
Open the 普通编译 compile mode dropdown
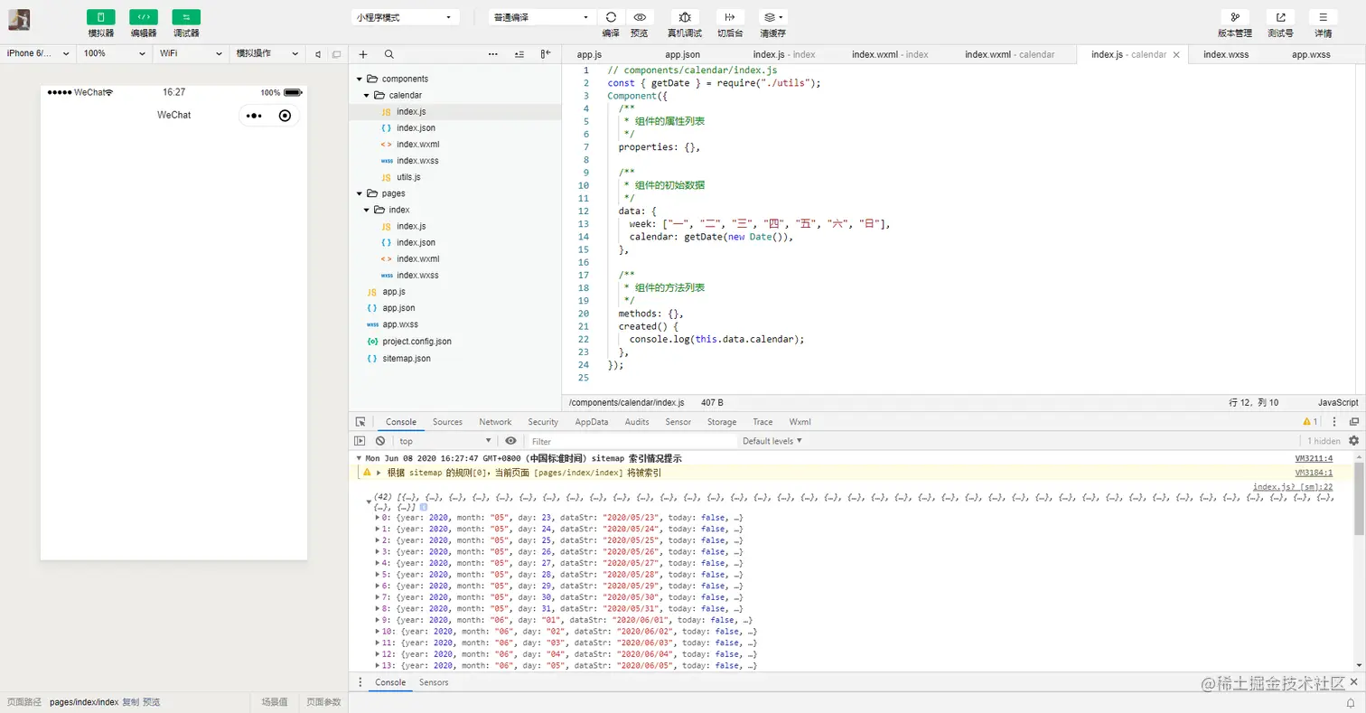click(x=542, y=17)
